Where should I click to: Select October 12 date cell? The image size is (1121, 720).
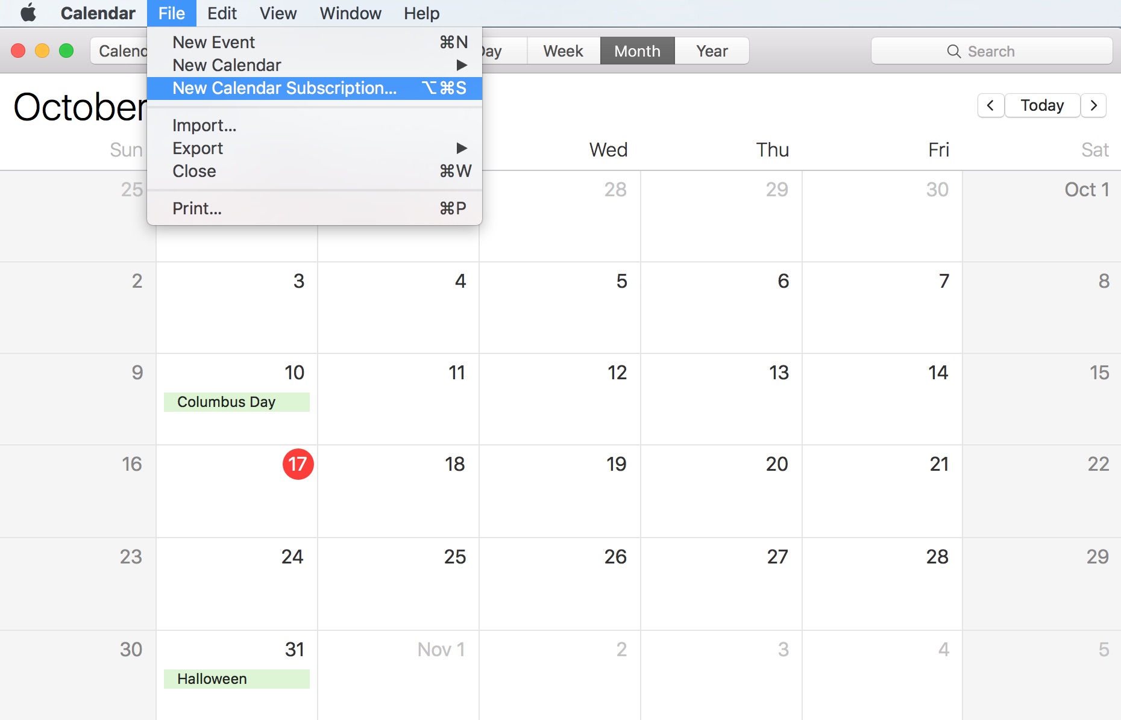click(x=560, y=399)
